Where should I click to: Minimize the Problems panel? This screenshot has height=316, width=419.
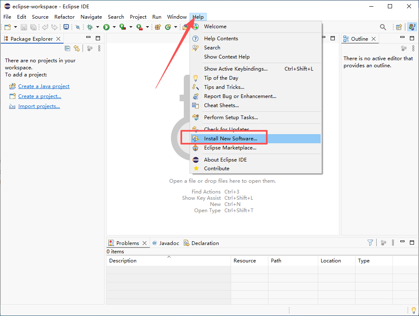(x=402, y=242)
